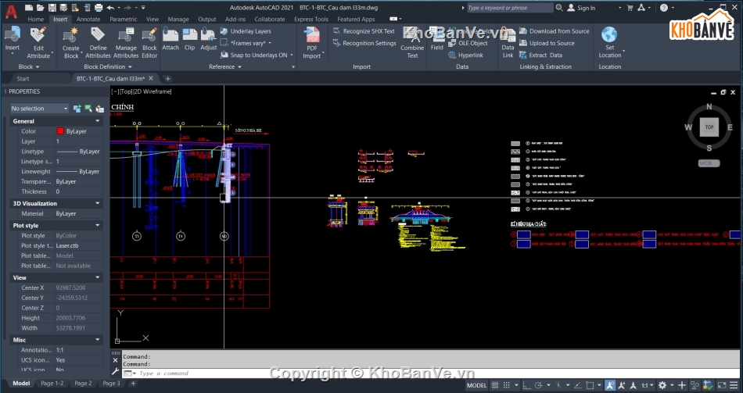Collapse the General properties section

tap(98, 121)
